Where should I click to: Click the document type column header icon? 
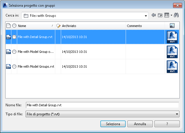point(8,26)
